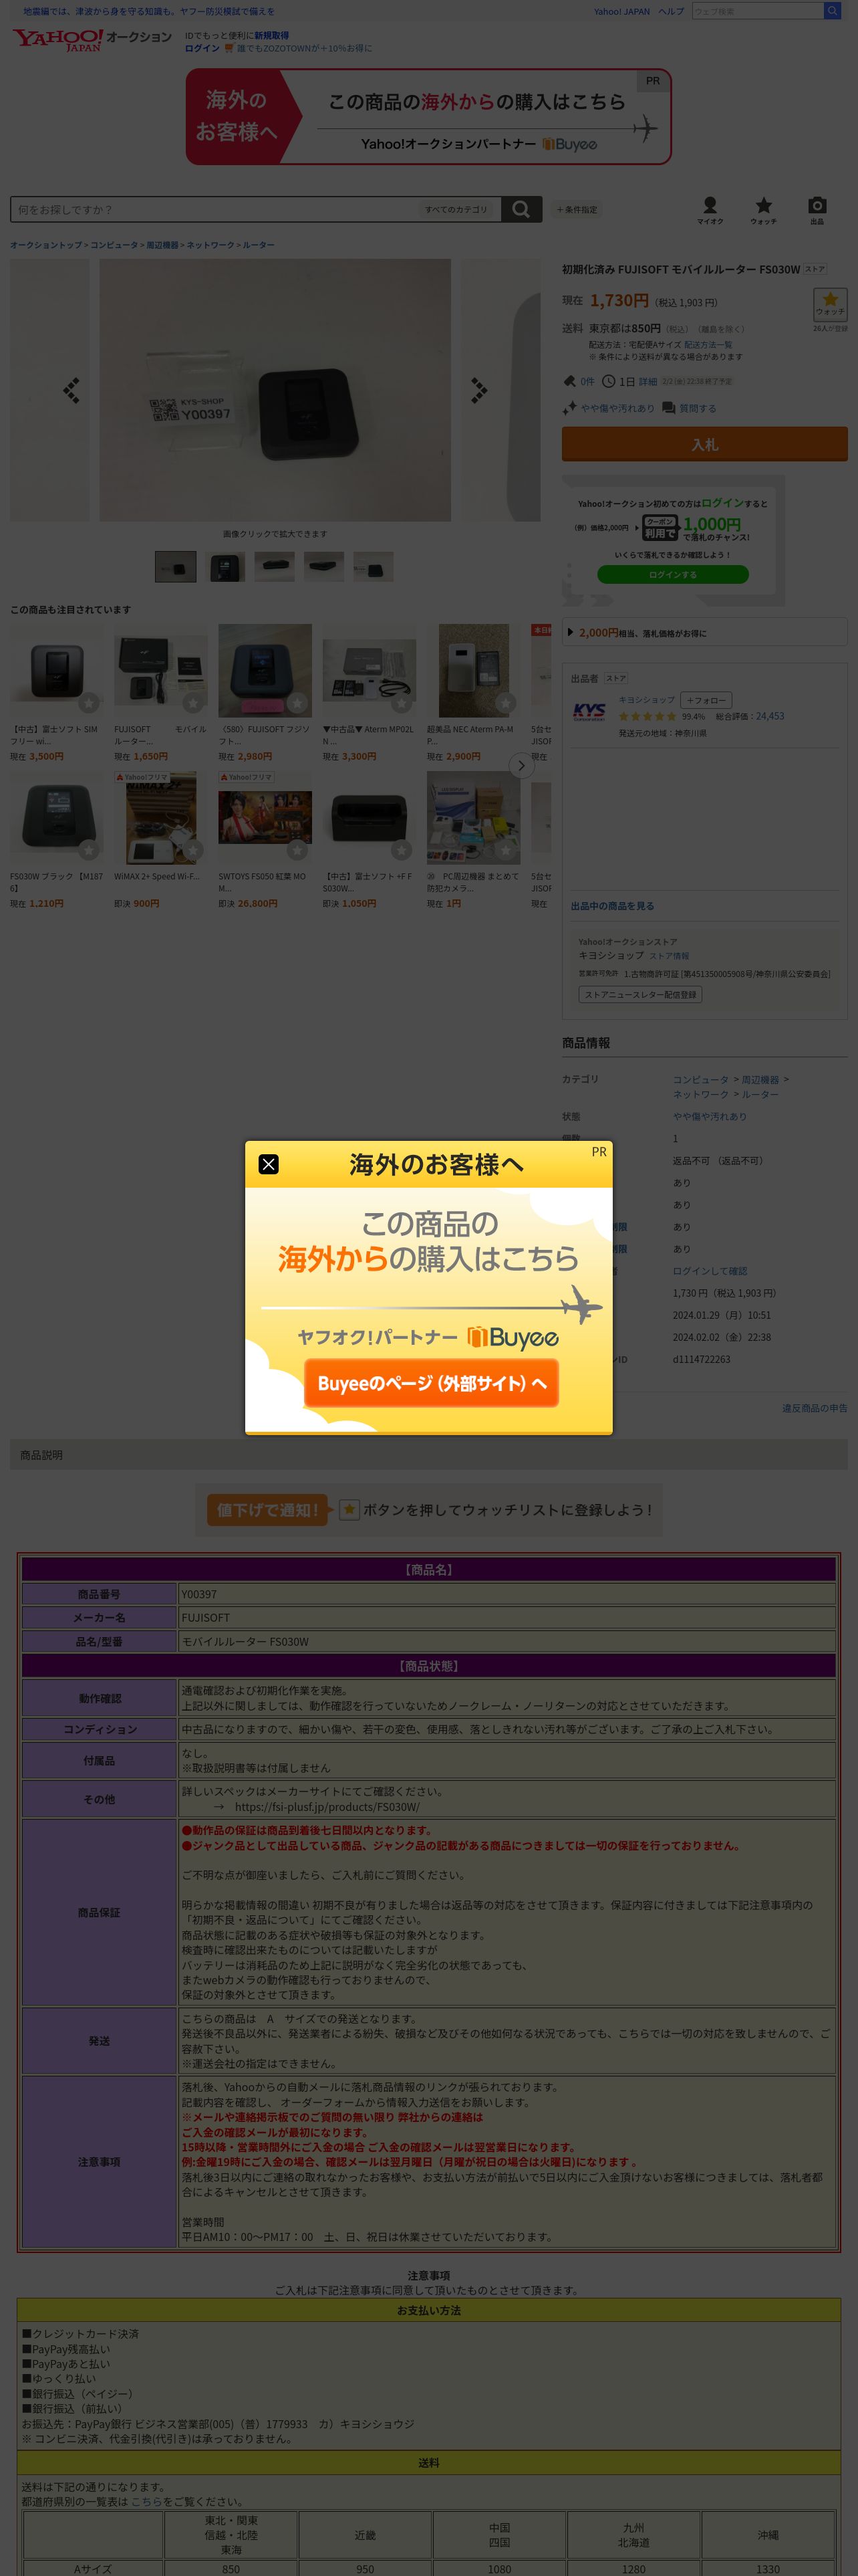This screenshot has height=2576, width=858.
Task: Open the fsi-plusf.jp/products/FS030W URL
Action: [x=327, y=1807]
